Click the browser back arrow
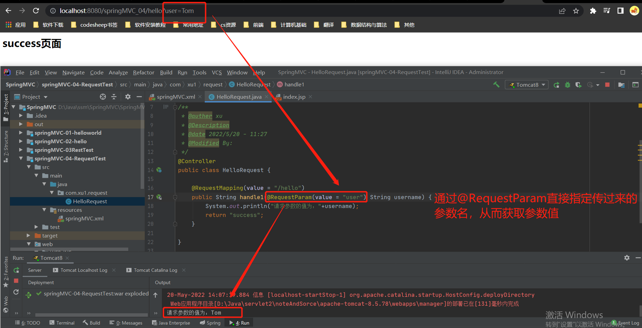This screenshot has height=328, width=642. pos(8,11)
